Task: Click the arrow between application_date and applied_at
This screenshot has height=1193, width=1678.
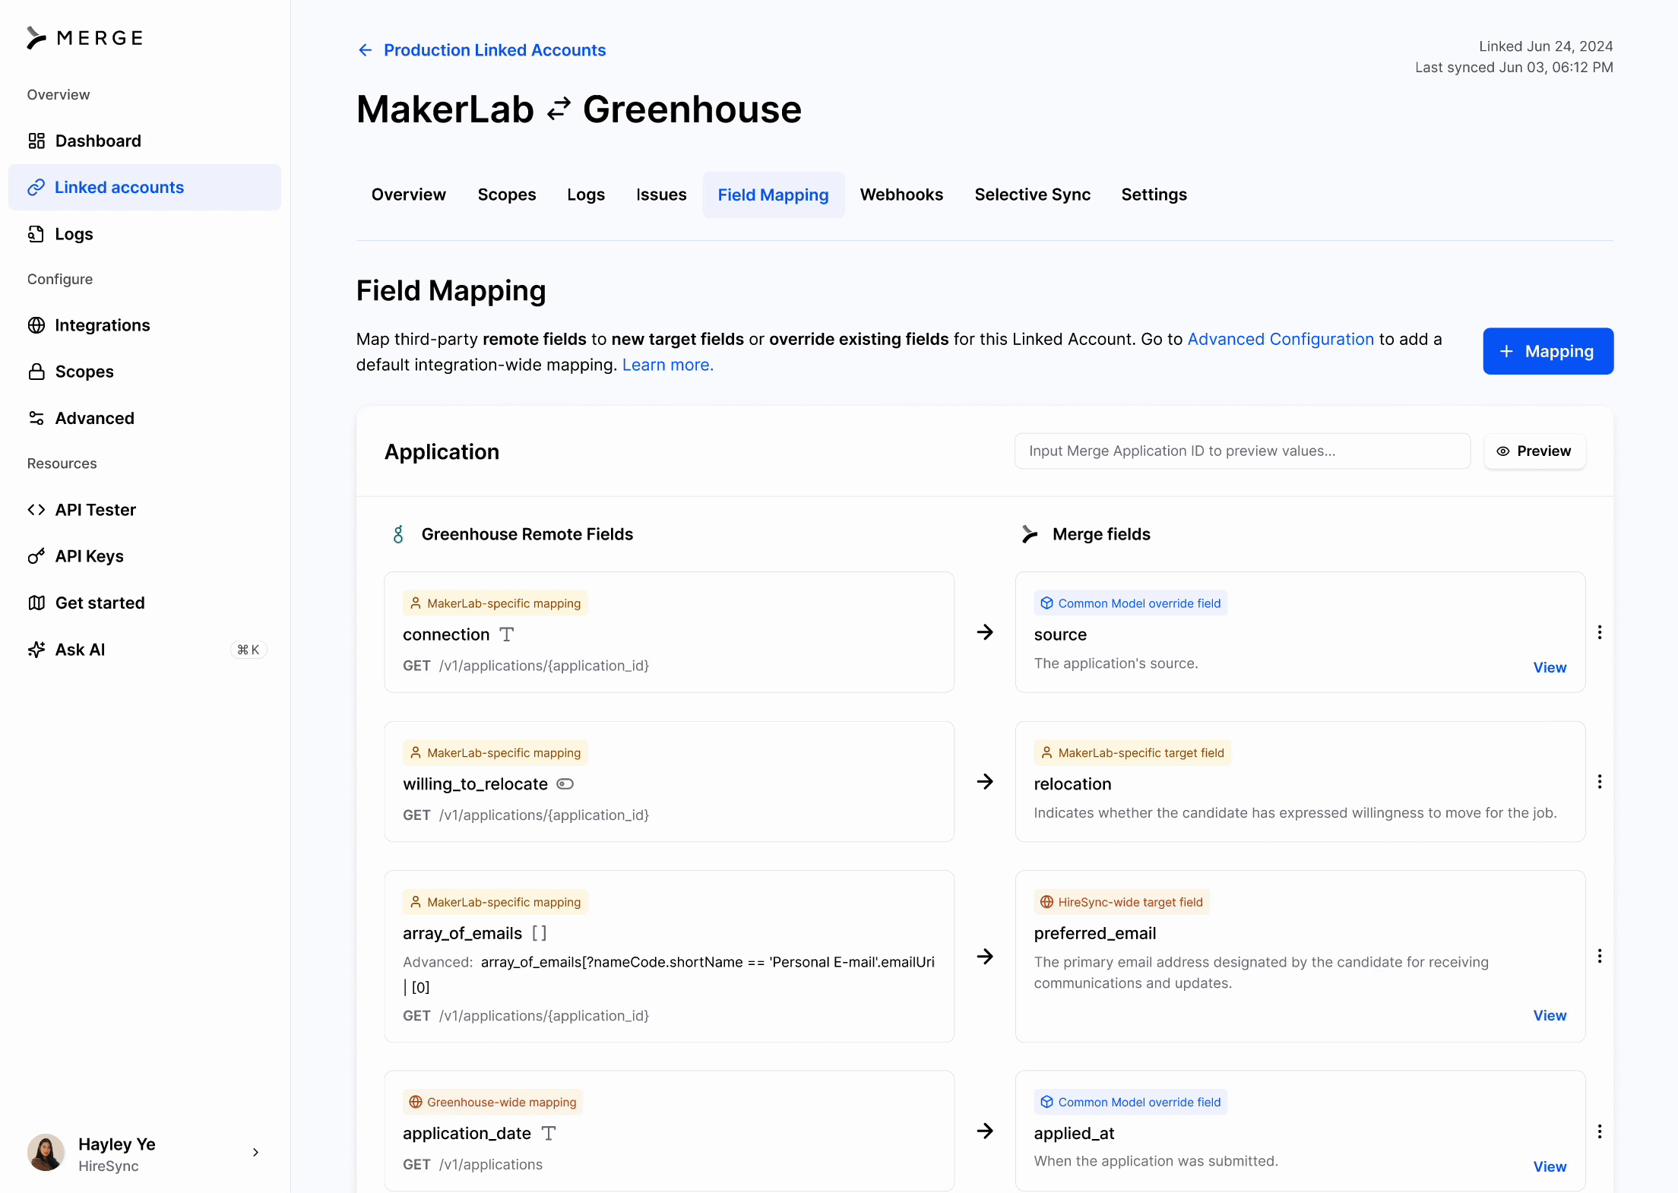Action: click(985, 1131)
